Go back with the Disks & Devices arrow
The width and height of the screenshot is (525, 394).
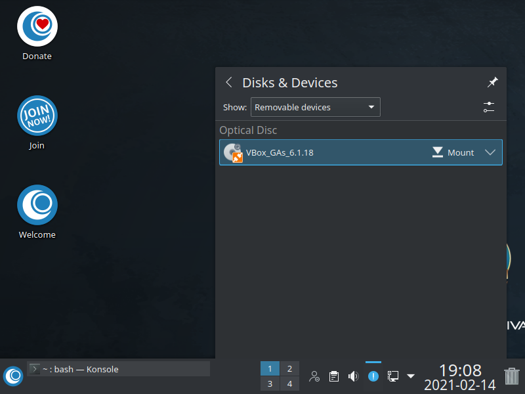[x=229, y=82]
